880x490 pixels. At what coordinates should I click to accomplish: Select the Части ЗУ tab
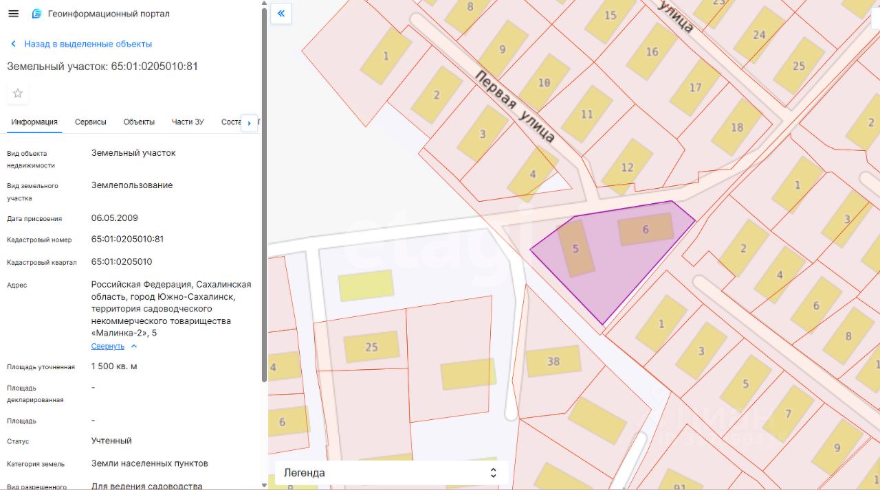[x=188, y=122]
